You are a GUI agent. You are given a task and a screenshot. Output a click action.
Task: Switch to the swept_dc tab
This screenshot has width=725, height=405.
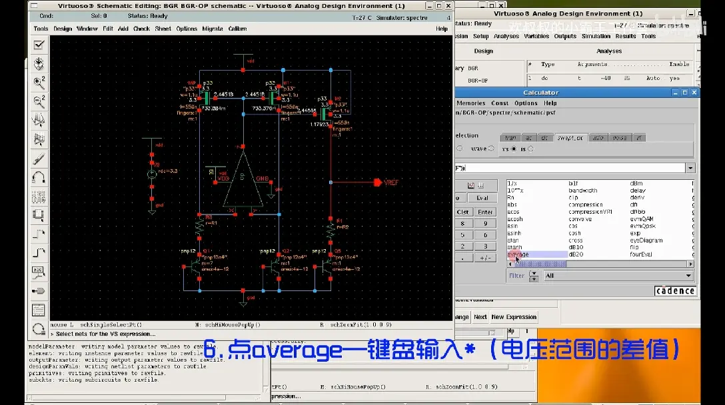click(x=570, y=138)
